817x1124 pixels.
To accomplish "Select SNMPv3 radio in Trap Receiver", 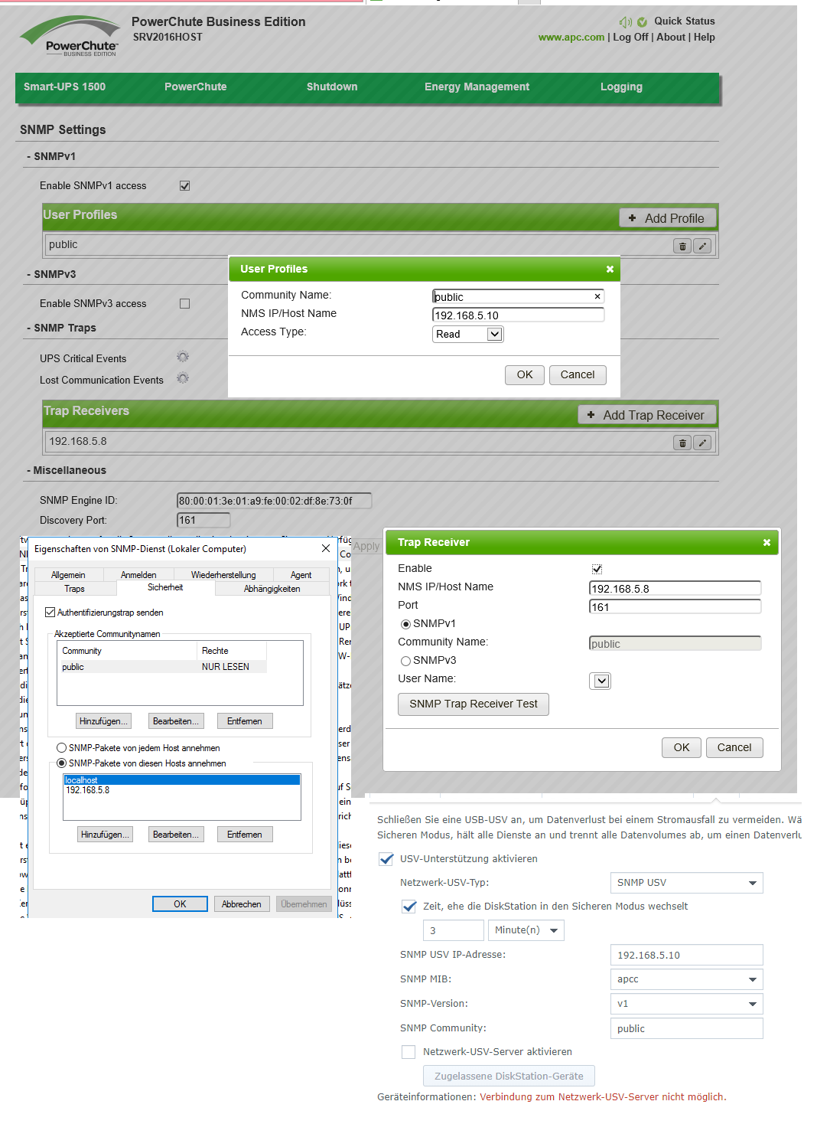I will 405,661.
